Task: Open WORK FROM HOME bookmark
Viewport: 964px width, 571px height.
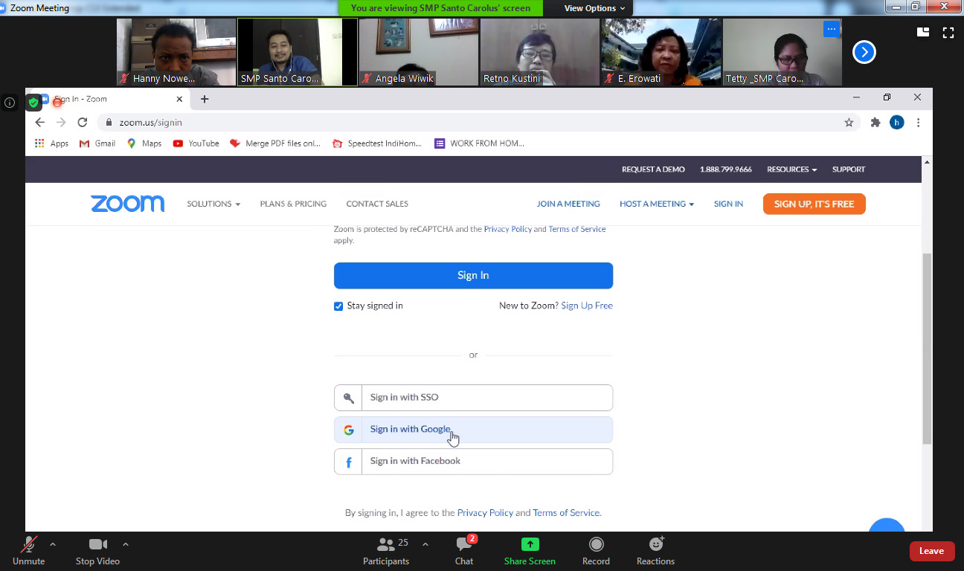Action: click(480, 143)
